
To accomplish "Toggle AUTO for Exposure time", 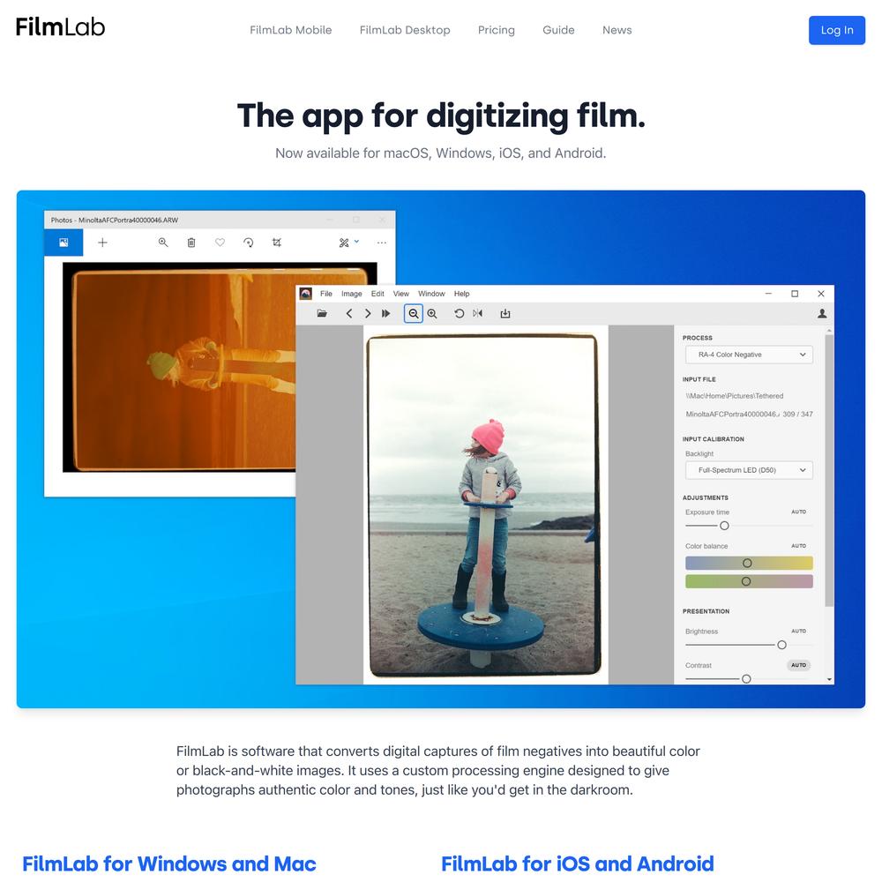I will click(799, 512).
